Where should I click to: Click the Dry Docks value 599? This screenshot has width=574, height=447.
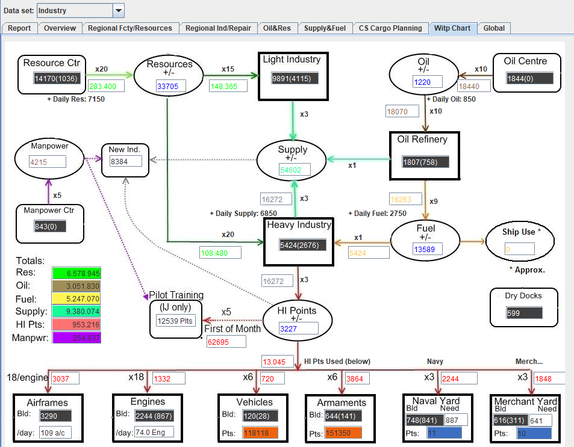point(524,313)
